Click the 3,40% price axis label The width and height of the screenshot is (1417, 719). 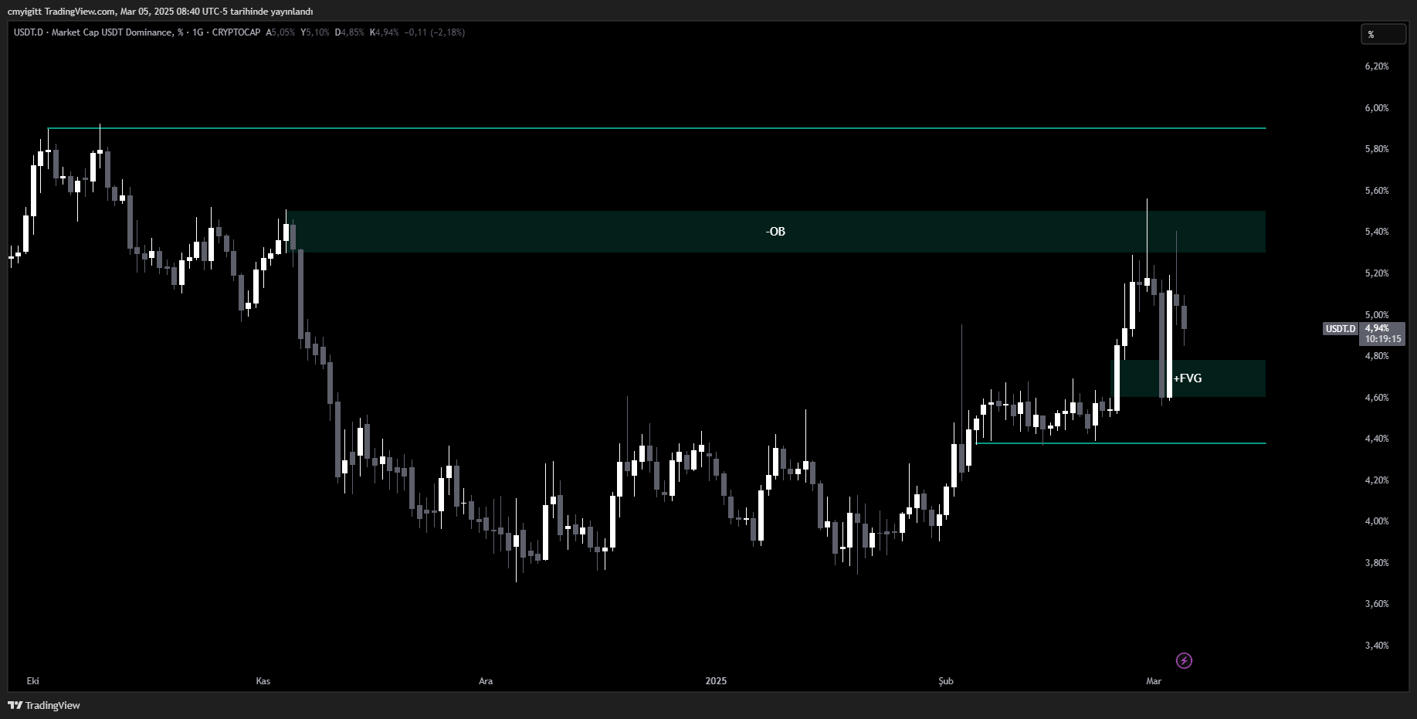(1377, 646)
